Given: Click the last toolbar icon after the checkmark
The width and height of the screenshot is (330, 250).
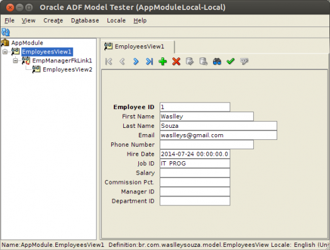Looking at the screenshot, I should pos(244,61).
